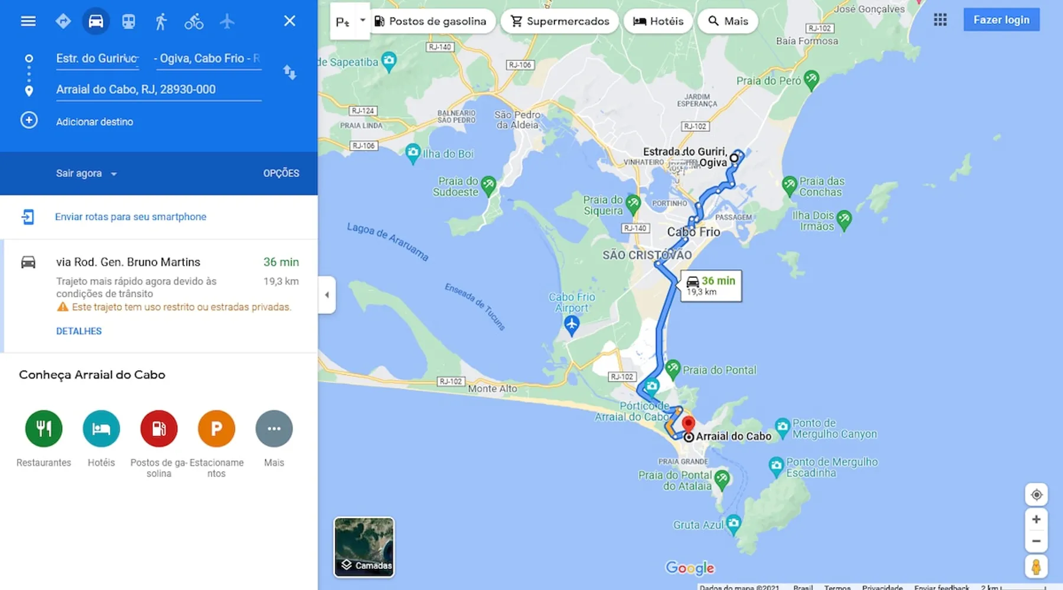Select driving travel mode
The image size is (1063, 590).
click(x=96, y=21)
